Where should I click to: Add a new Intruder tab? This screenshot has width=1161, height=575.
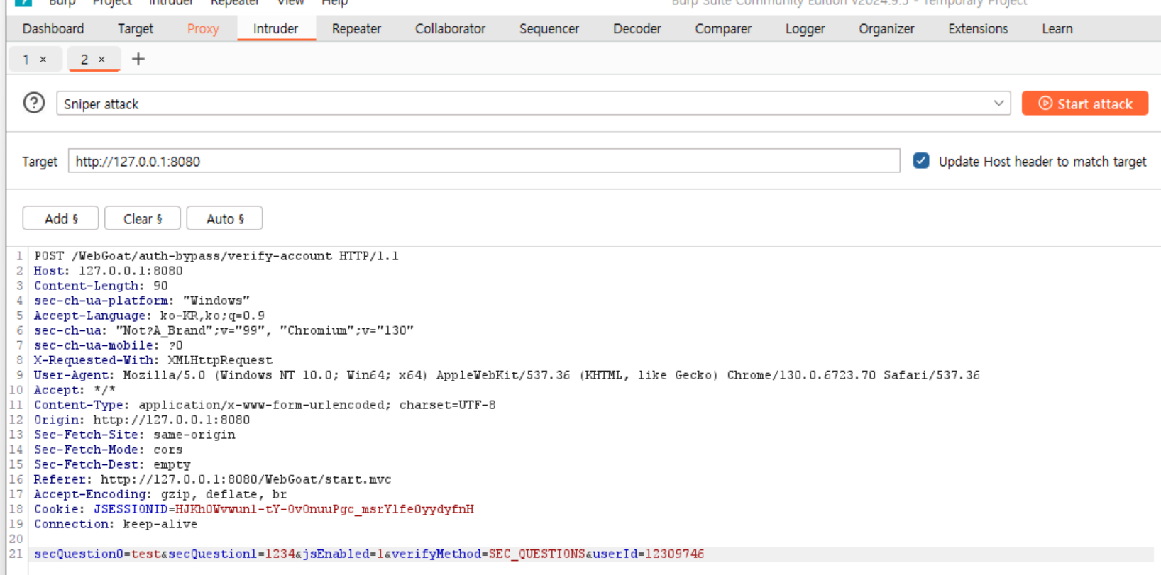pyautogui.click(x=138, y=60)
